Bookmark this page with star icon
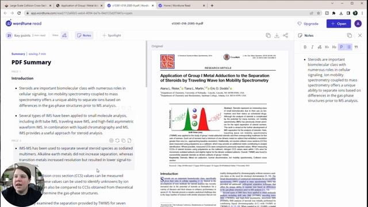The image size is (368, 207). [x=319, y=13]
